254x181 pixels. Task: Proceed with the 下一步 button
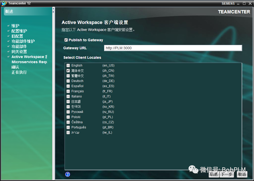tap(227, 174)
